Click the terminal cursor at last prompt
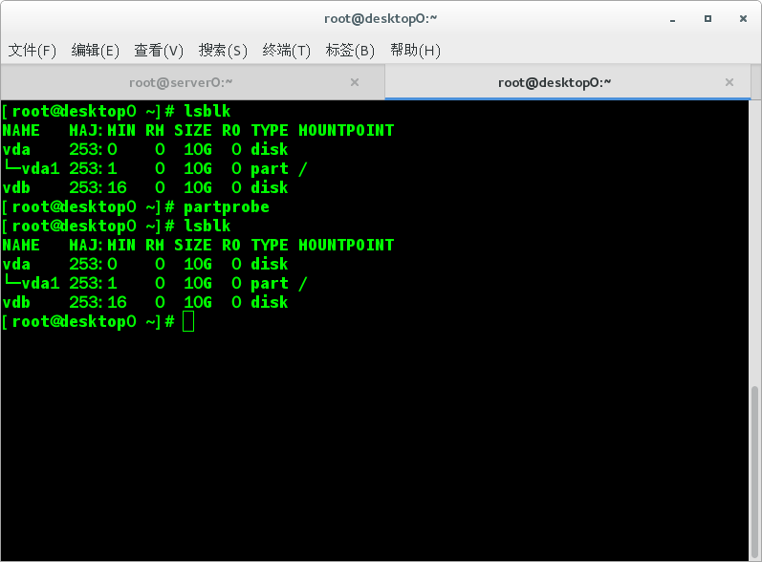 click(188, 321)
